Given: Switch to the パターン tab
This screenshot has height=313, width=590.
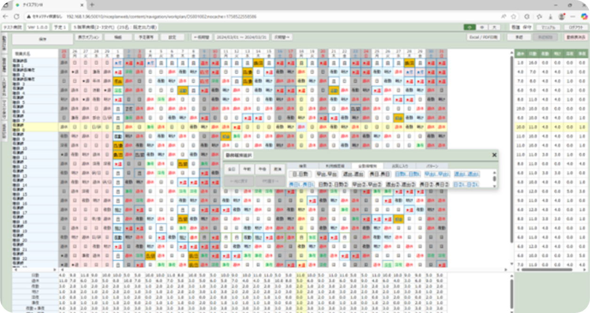Looking at the screenshot, I should coord(432,166).
